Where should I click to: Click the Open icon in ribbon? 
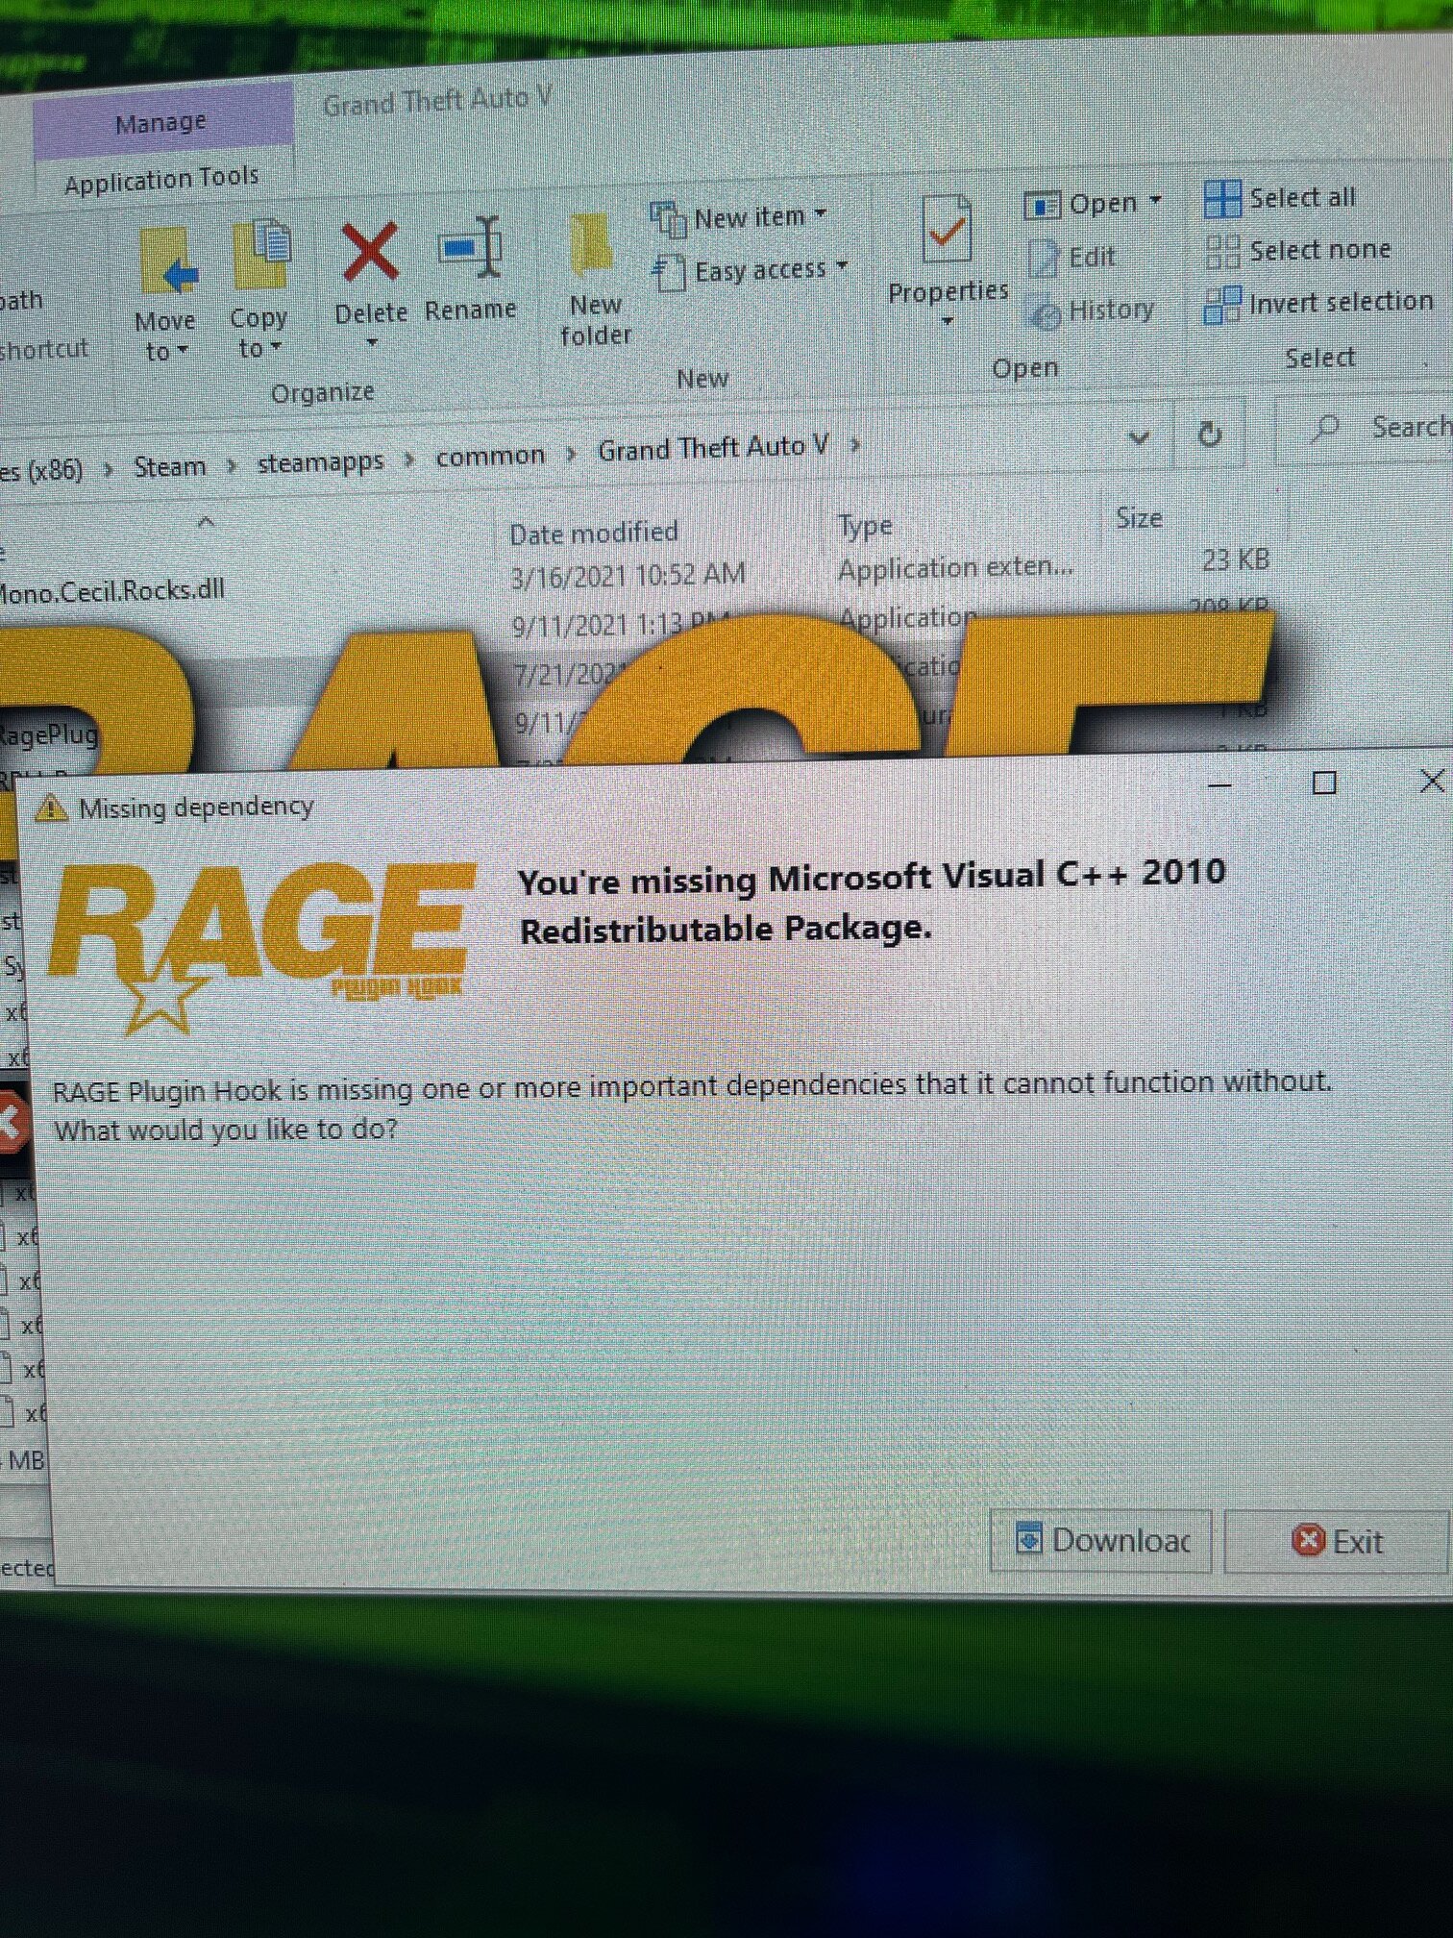tap(1042, 205)
